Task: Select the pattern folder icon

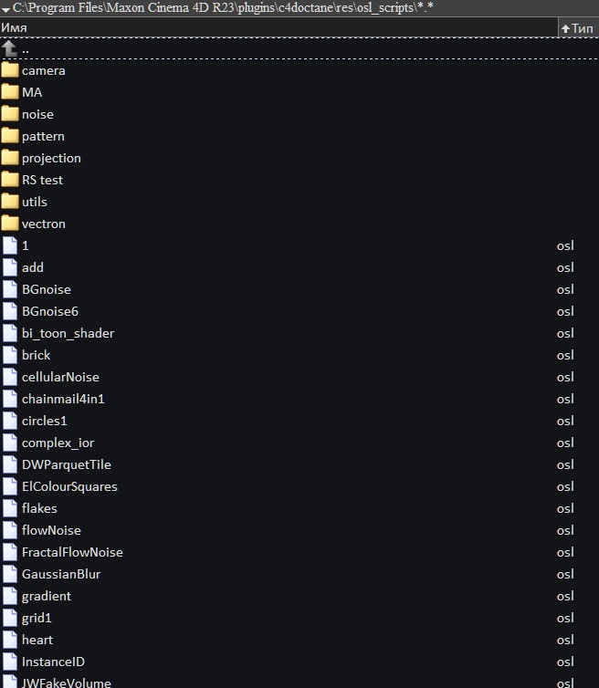Action: coord(10,136)
